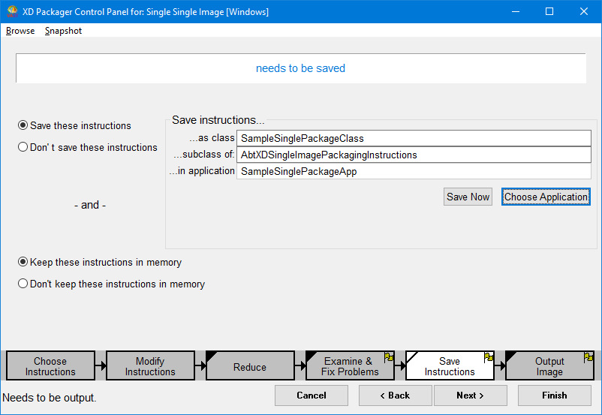Viewport: 602px width, 415px height.
Task: Select 'Don't keep these instructions in memory'
Action: coord(23,284)
